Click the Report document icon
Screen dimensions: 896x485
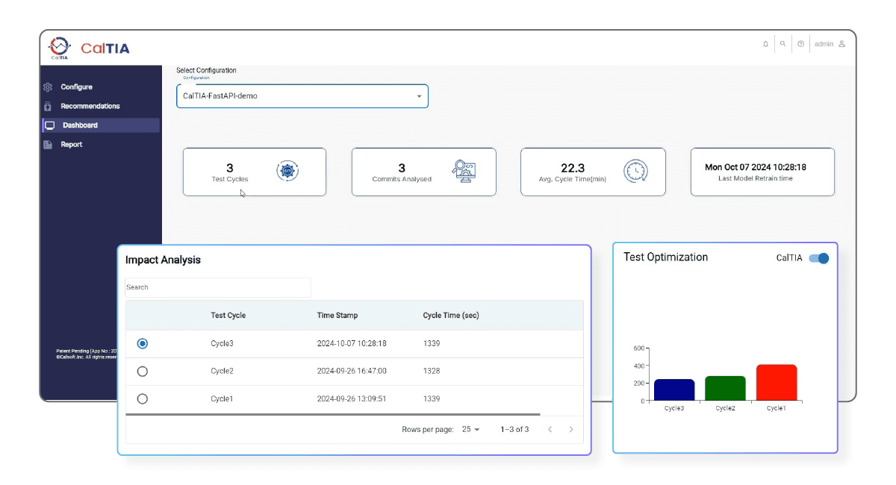tap(48, 145)
